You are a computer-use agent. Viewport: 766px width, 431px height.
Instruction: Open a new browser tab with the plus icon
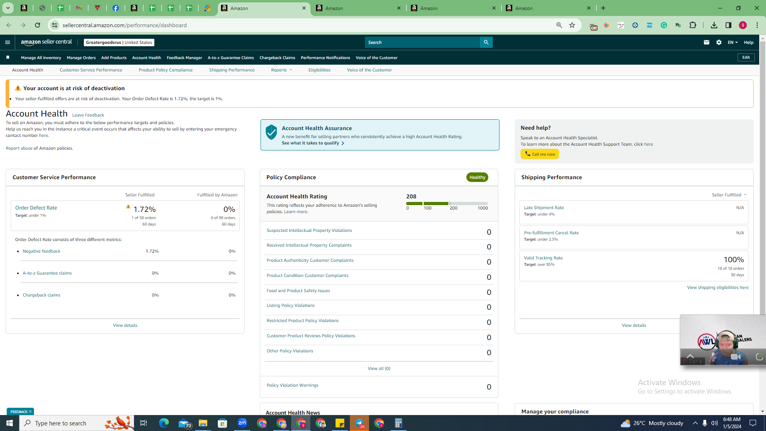603,8
